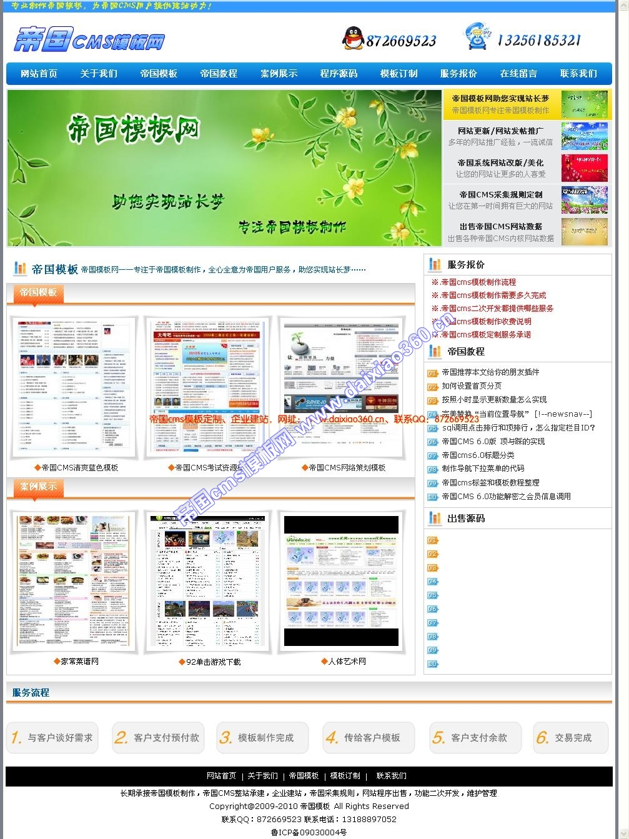Select 模板订制 in the blue navigation bar
629x839 pixels.
399,74
